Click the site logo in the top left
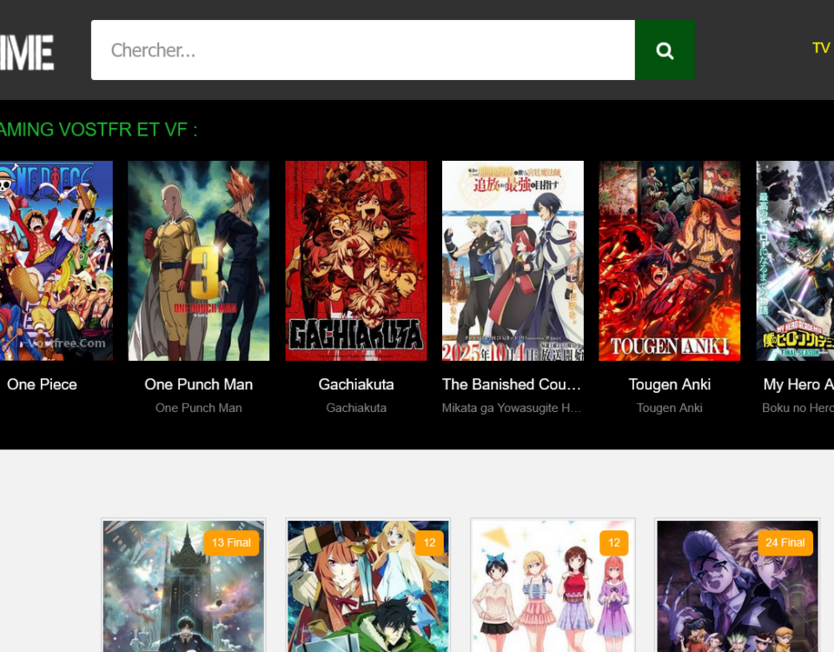The image size is (834, 652). (x=26, y=50)
